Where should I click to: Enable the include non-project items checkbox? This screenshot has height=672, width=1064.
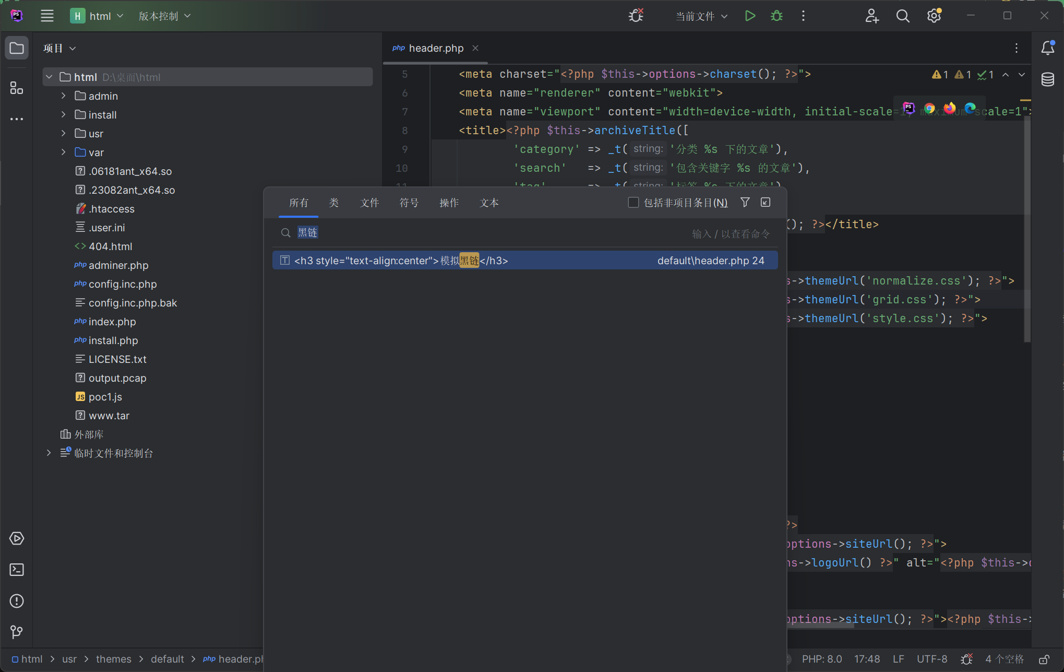[633, 203]
